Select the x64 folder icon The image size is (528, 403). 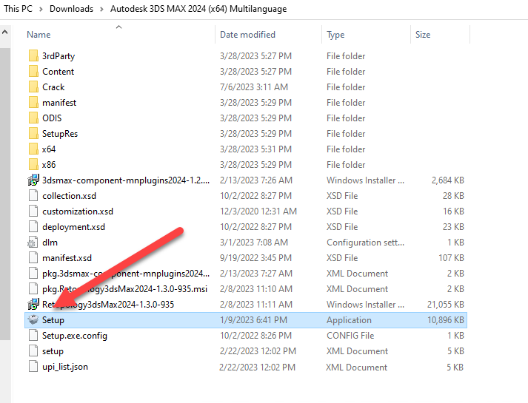point(33,149)
